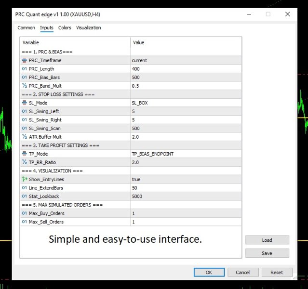This screenshot has width=308, height=289.
Task: Click the PRC_Timeframe enum icon
Action: coord(24,61)
